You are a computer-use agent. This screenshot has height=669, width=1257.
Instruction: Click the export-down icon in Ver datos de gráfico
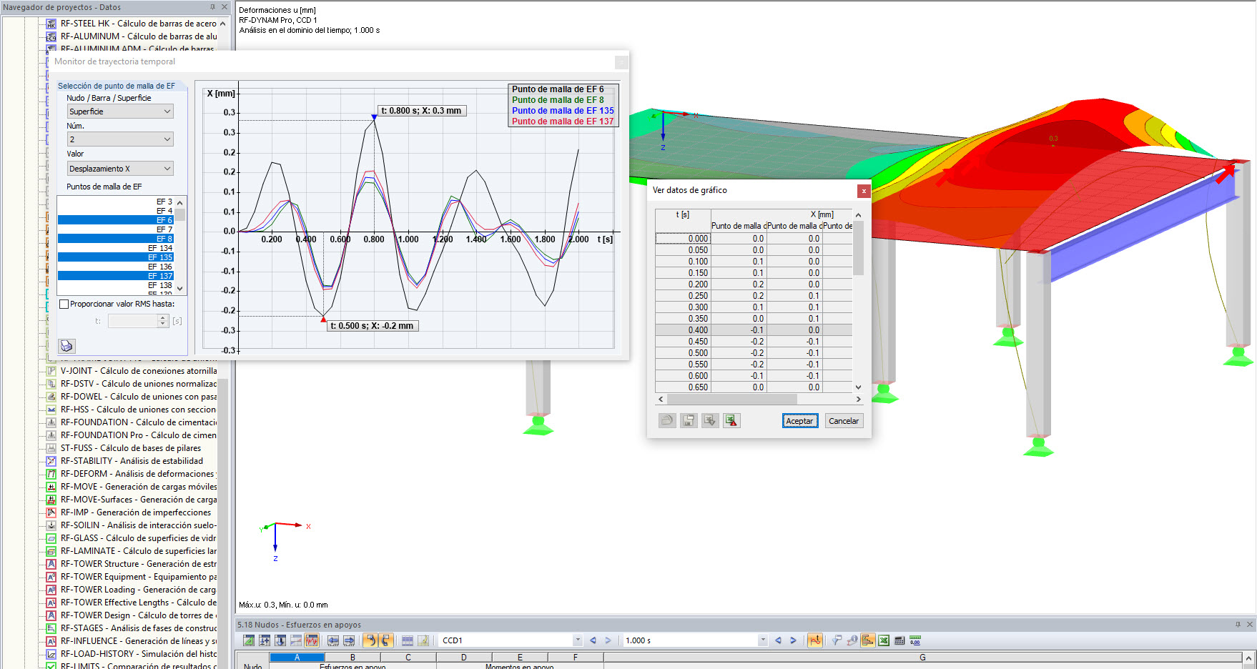710,420
